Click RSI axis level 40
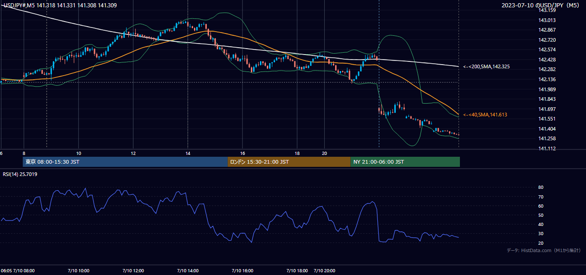Screen dimensions: 586x275 click(541, 224)
